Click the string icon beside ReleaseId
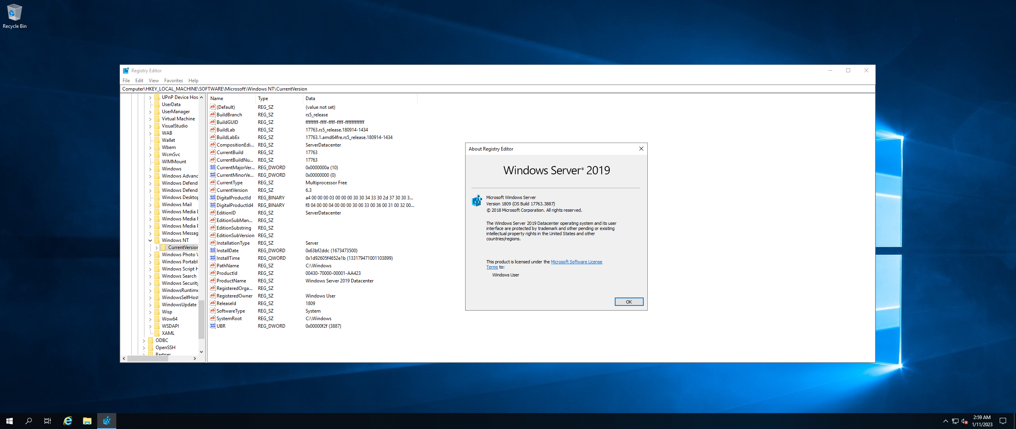The height and width of the screenshot is (429, 1016). click(x=213, y=303)
